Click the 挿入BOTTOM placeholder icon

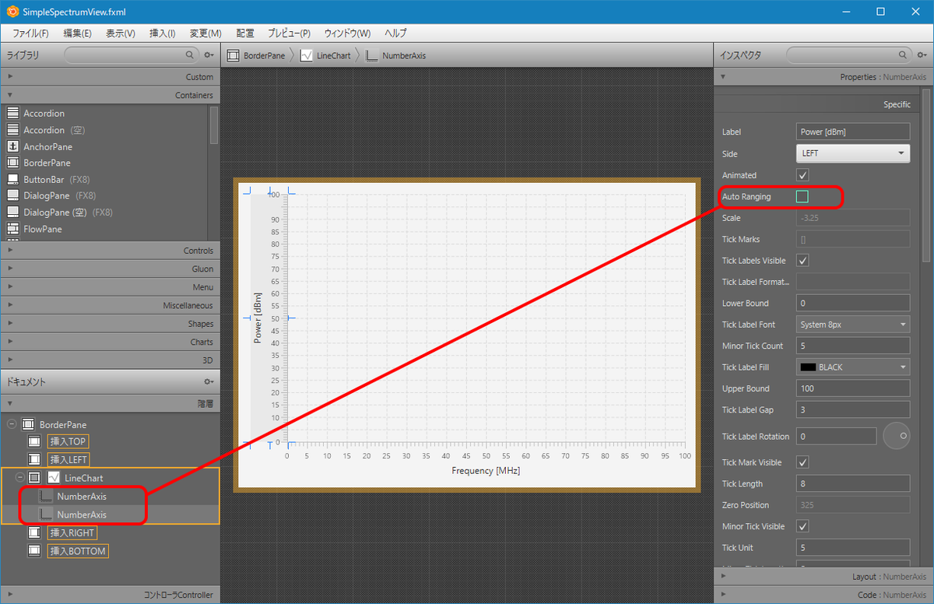[x=34, y=551]
